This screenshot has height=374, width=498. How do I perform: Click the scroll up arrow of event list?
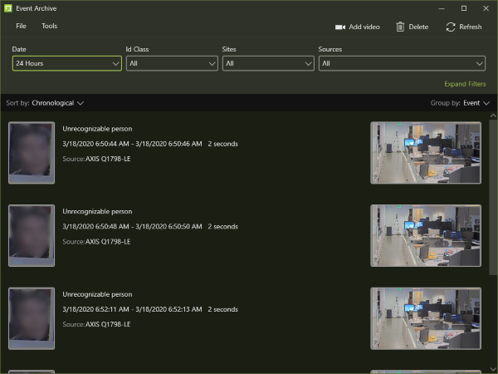(x=493, y=116)
